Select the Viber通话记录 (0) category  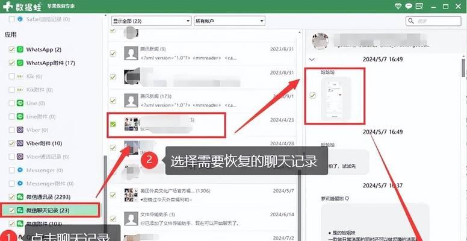(x=48, y=157)
